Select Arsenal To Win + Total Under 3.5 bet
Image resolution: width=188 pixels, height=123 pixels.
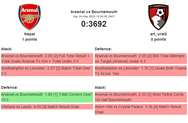pos(47,59)
